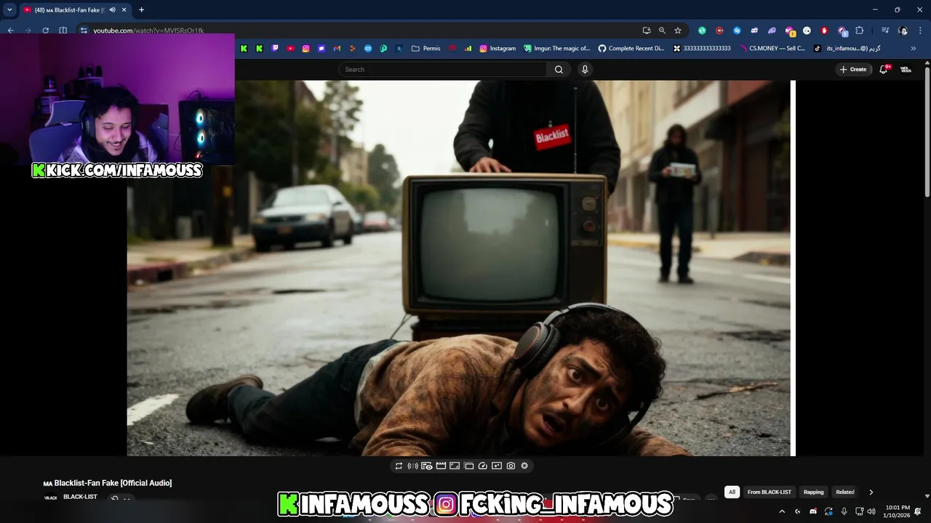Viewport: 931px width, 523px height.
Task: Open the Create button menu
Action: click(x=853, y=70)
